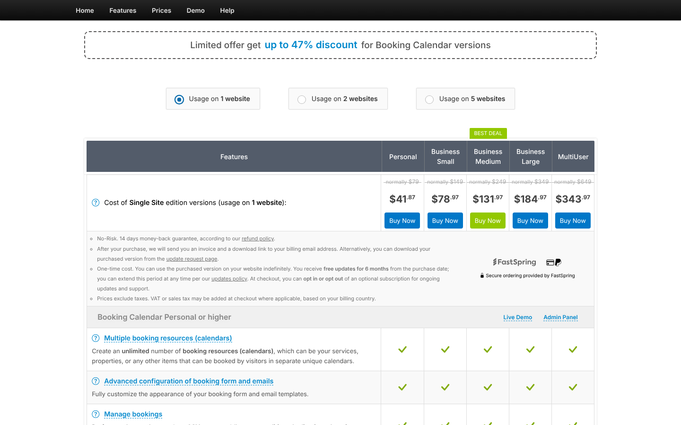Image resolution: width=681 pixels, height=425 pixels.
Task: Click the FastSpring logo
Action: (x=515, y=262)
